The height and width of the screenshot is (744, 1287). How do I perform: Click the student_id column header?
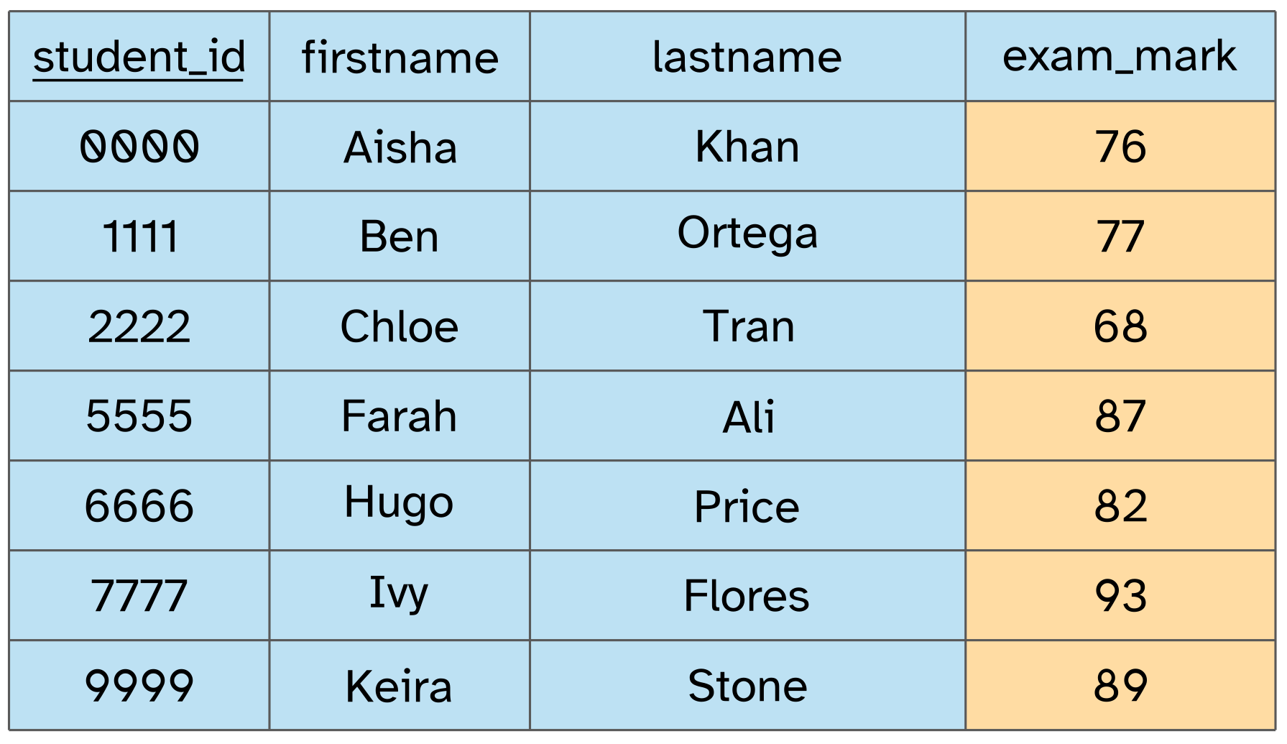pos(139,56)
